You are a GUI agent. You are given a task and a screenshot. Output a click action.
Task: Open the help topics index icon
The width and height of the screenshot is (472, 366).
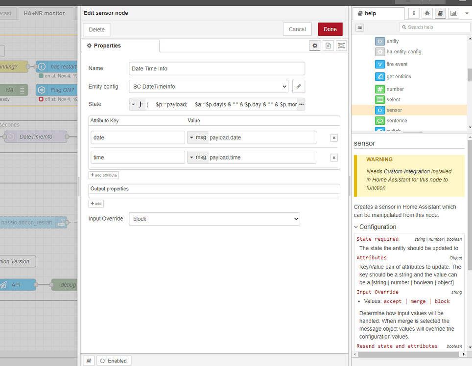pos(360,27)
